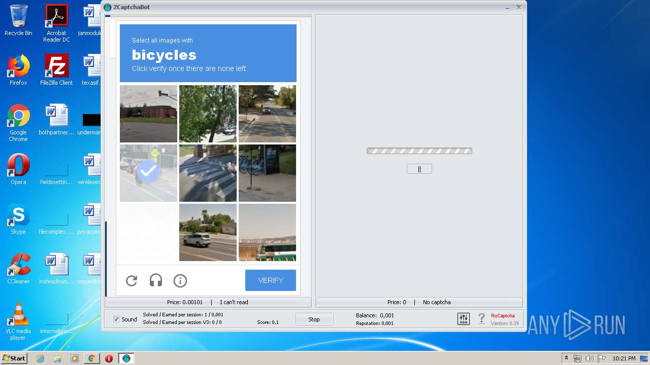
Task: Open the VLC media player shortcut
Action: click(x=18, y=321)
